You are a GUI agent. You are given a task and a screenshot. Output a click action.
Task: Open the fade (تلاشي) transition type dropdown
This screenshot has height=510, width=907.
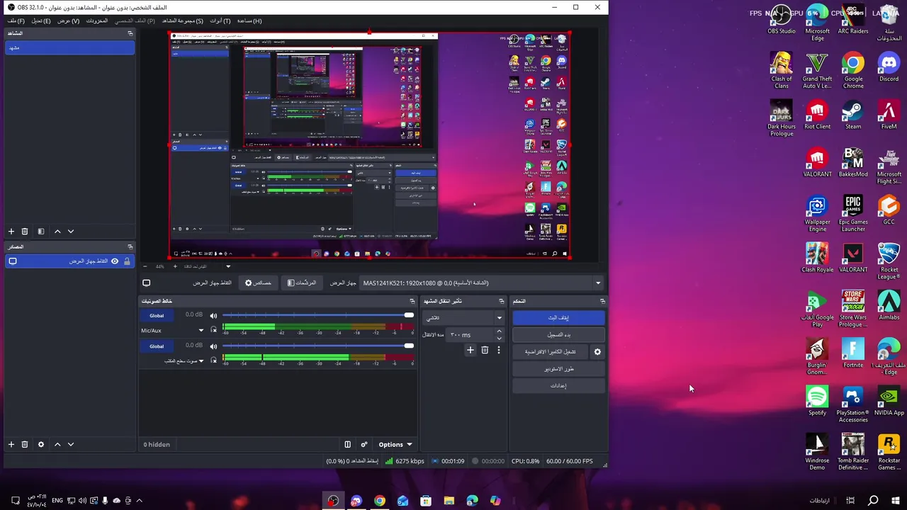463,318
